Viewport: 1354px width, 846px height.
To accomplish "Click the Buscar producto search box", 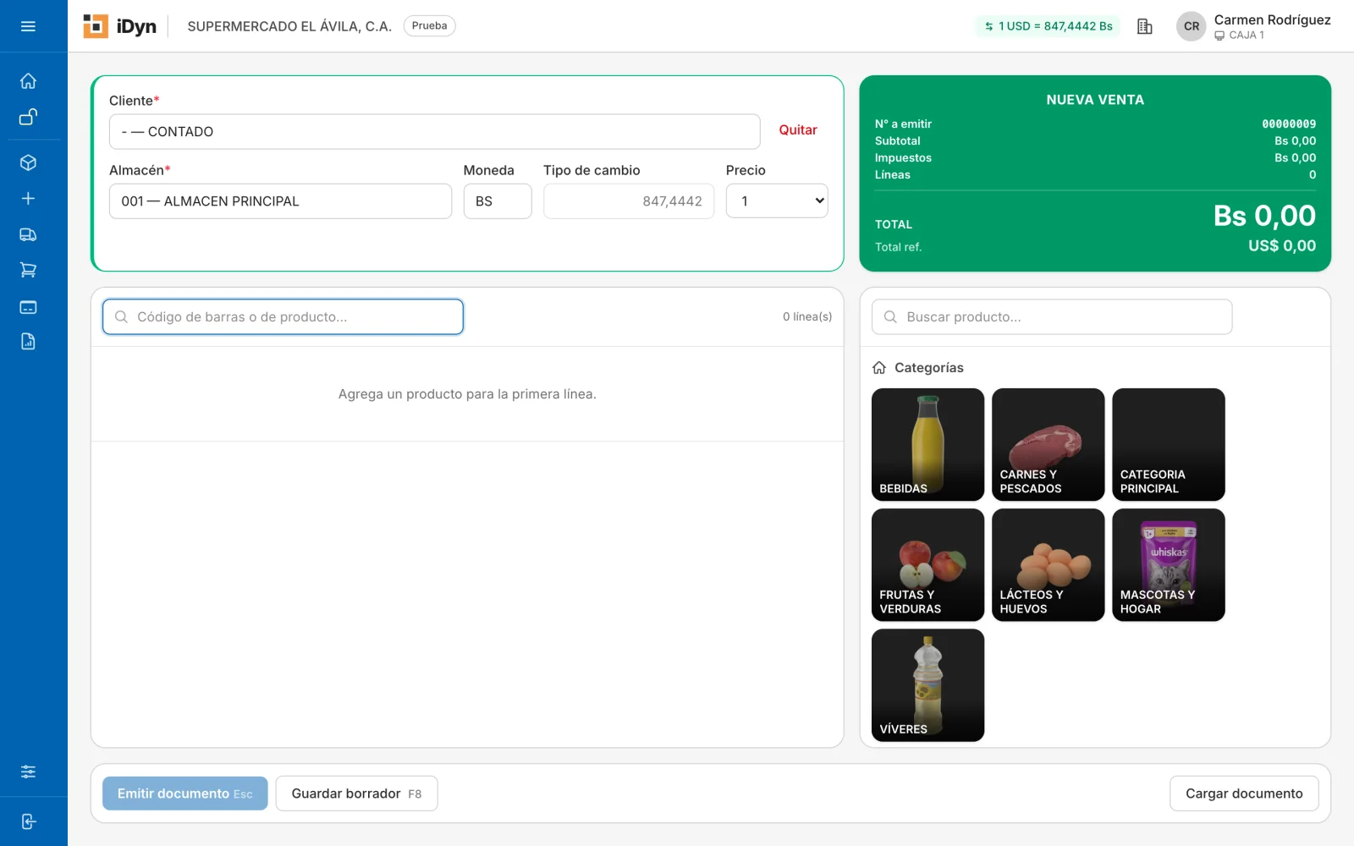I will point(1052,316).
